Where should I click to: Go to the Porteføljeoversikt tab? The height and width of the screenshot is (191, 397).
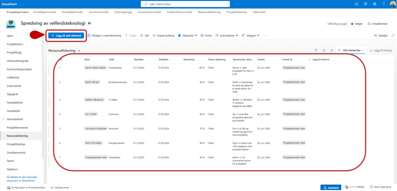44,12
